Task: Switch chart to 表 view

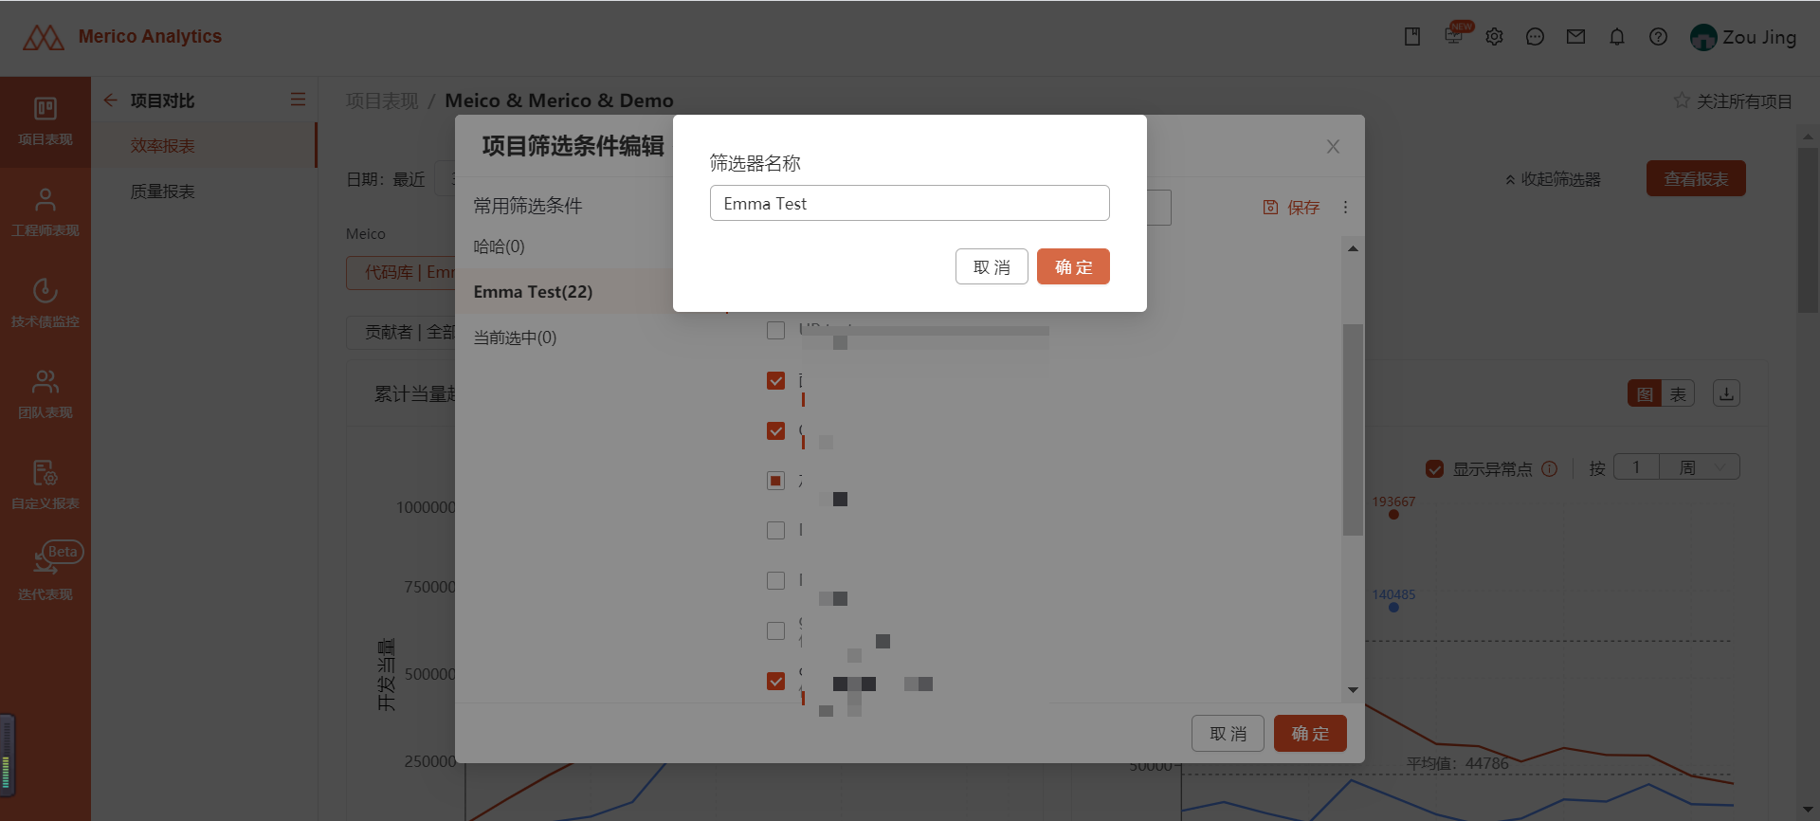Action: tap(1678, 393)
